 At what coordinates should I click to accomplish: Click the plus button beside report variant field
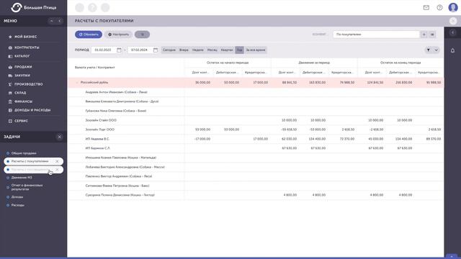pos(424,35)
